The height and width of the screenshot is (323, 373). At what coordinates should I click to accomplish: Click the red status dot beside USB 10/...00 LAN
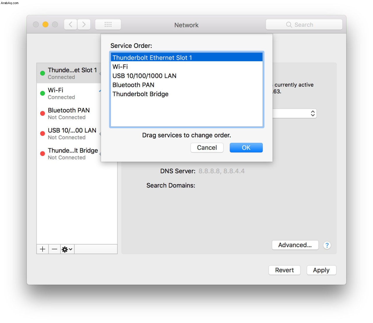[x=43, y=134]
